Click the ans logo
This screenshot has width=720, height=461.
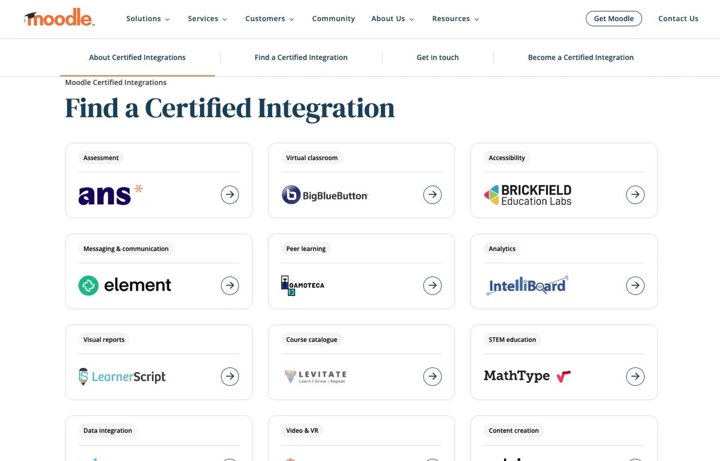pos(111,195)
